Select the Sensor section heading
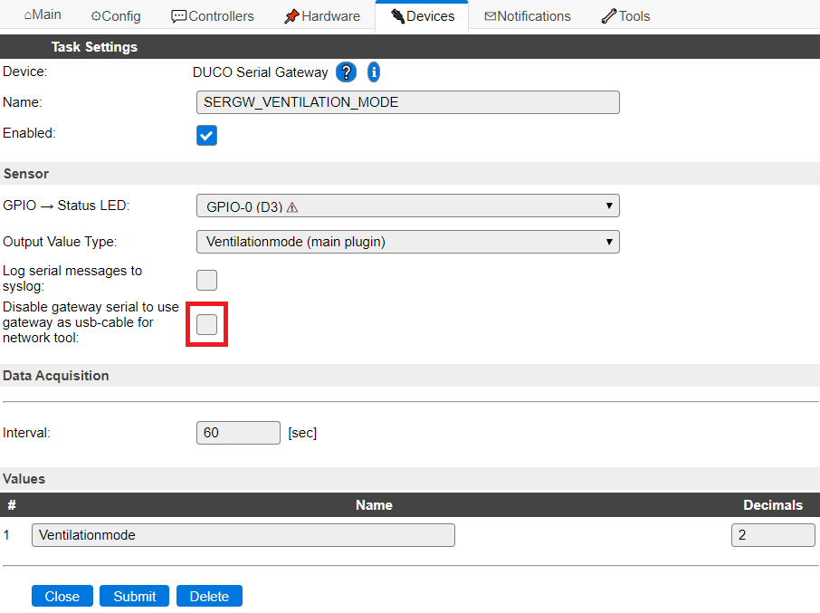 26,174
